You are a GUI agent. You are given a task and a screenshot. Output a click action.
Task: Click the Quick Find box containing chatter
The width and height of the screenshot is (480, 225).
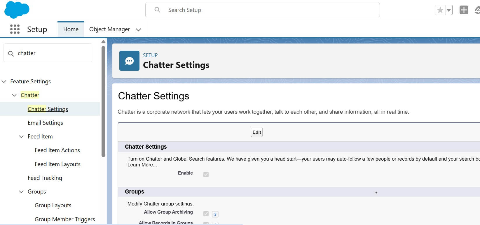click(x=48, y=53)
